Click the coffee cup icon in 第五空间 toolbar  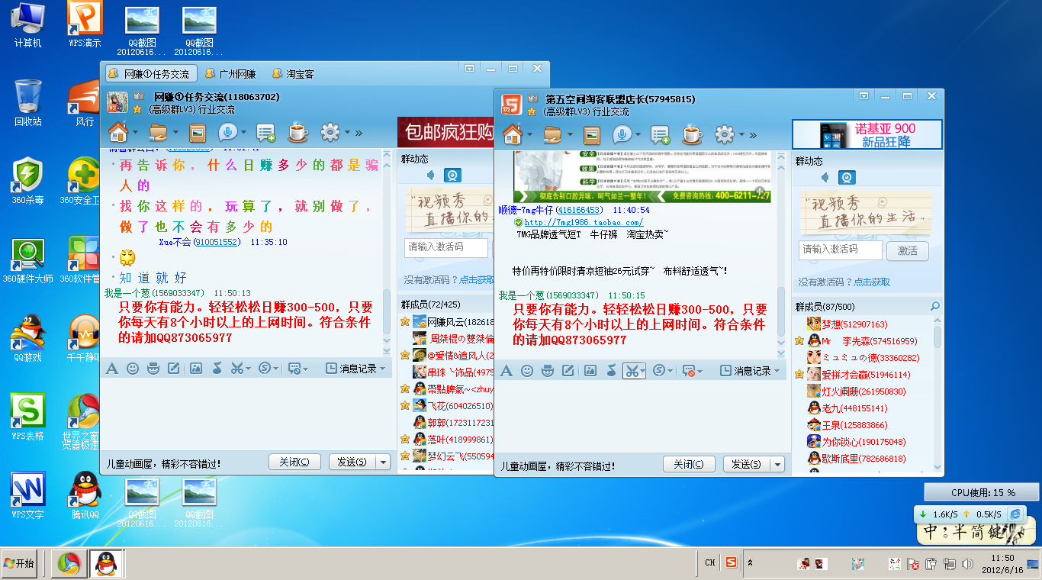pos(692,135)
